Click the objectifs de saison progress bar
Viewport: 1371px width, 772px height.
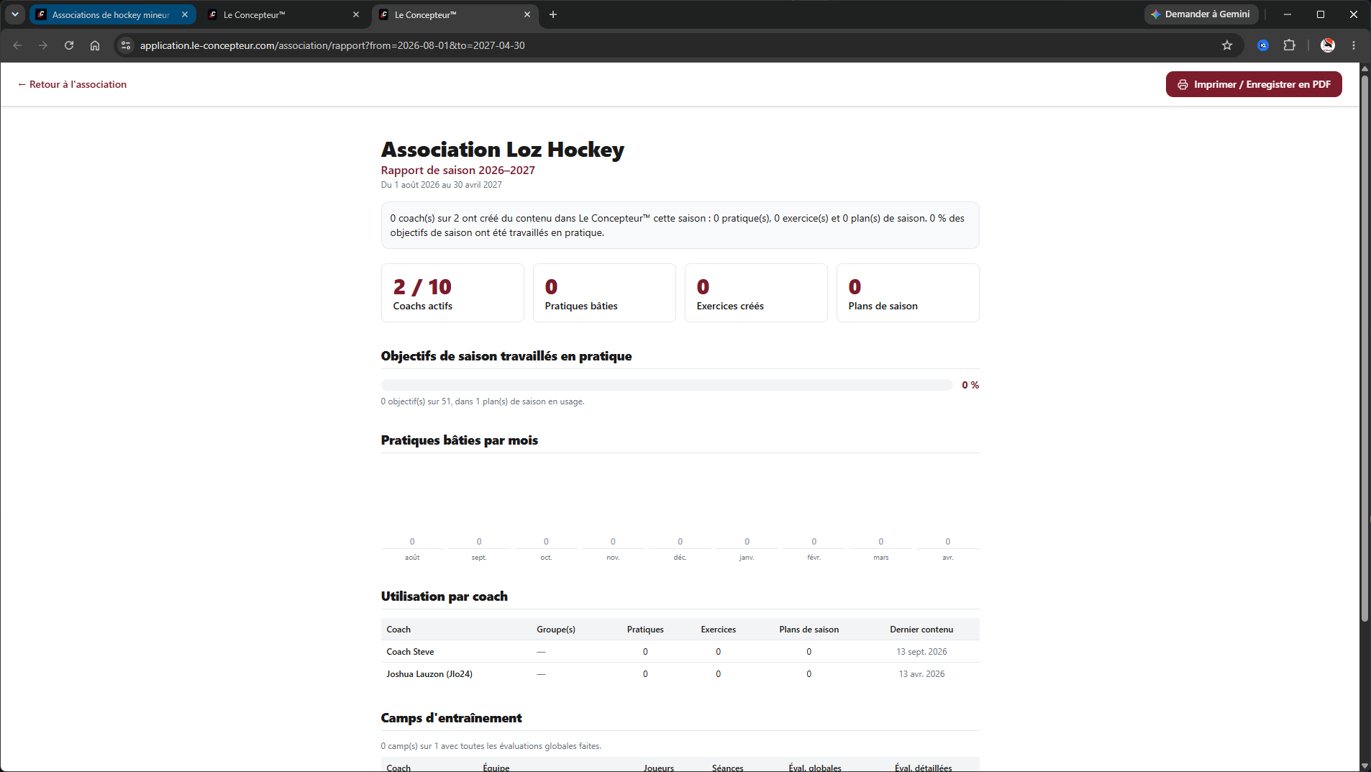pos(667,385)
